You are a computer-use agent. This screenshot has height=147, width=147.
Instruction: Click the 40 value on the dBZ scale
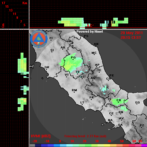point(109,141)
